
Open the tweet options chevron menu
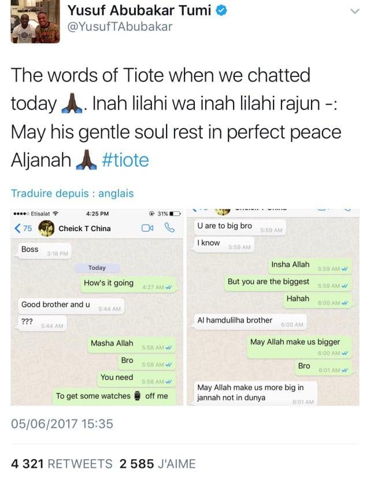355,12
